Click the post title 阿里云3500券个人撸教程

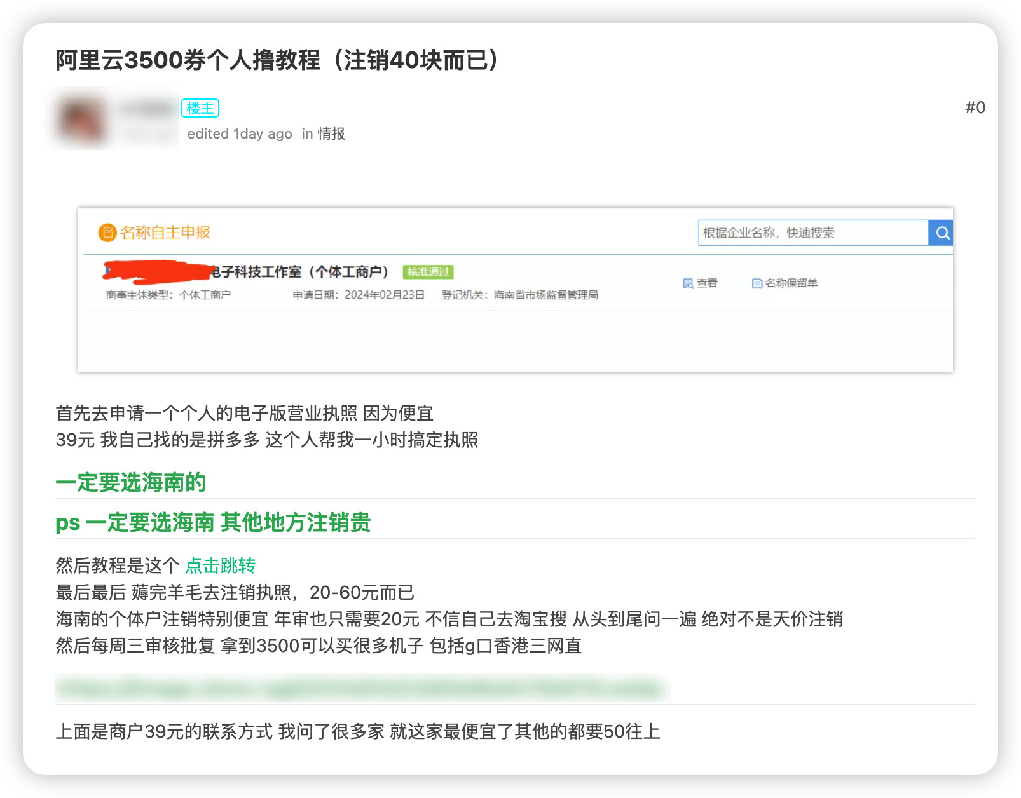pos(277,60)
